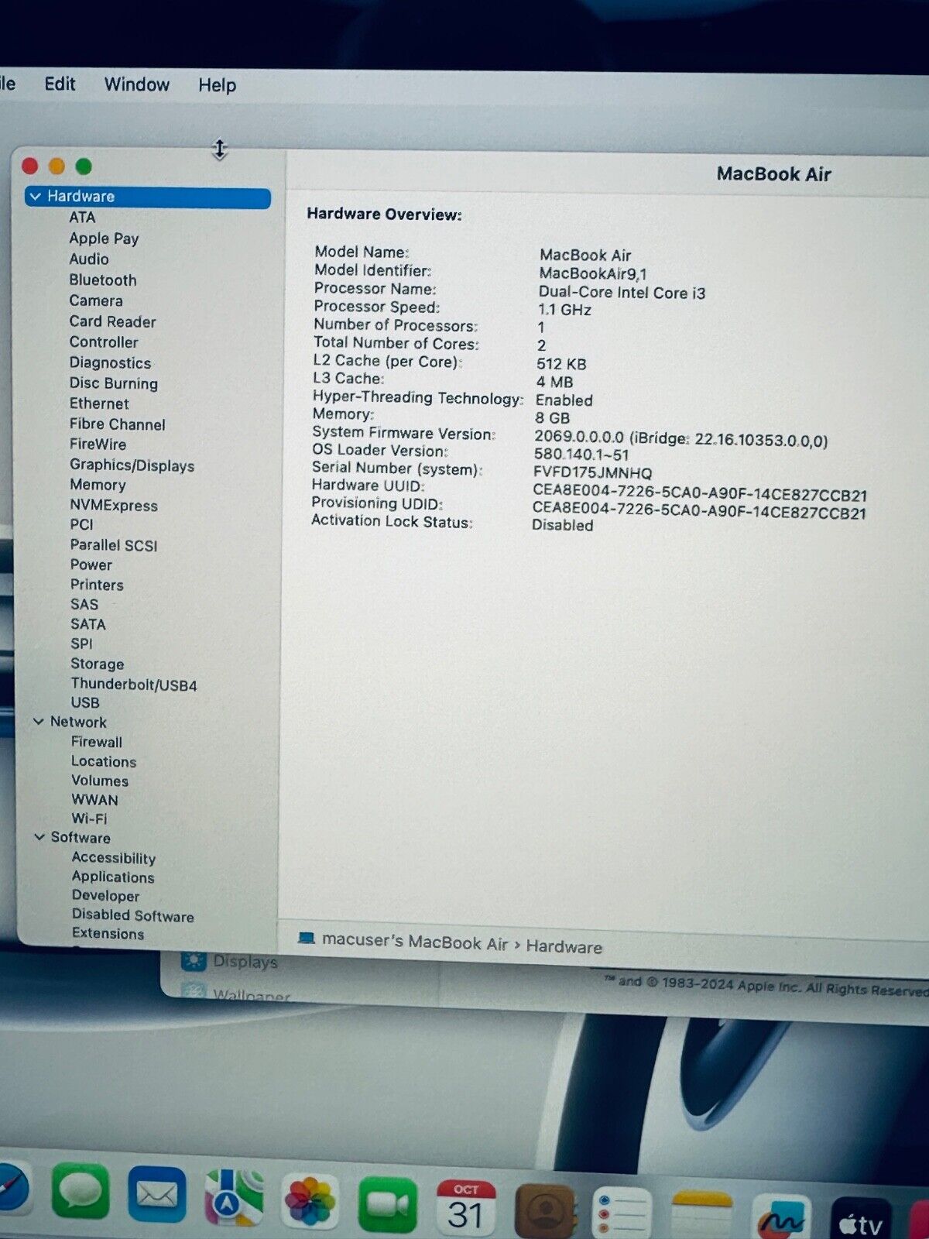This screenshot has height=1239, width=929.
Task: Collapse the Network section chevron
Action: (39, 722)
